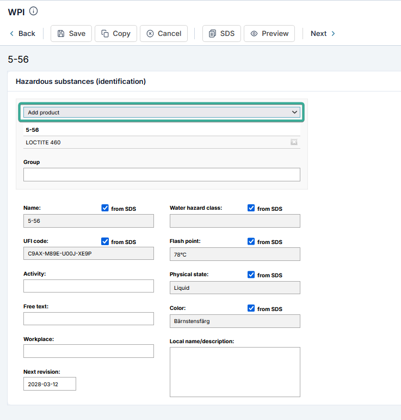
Task: Click the Water hazard class field
Action: [235, 221]
